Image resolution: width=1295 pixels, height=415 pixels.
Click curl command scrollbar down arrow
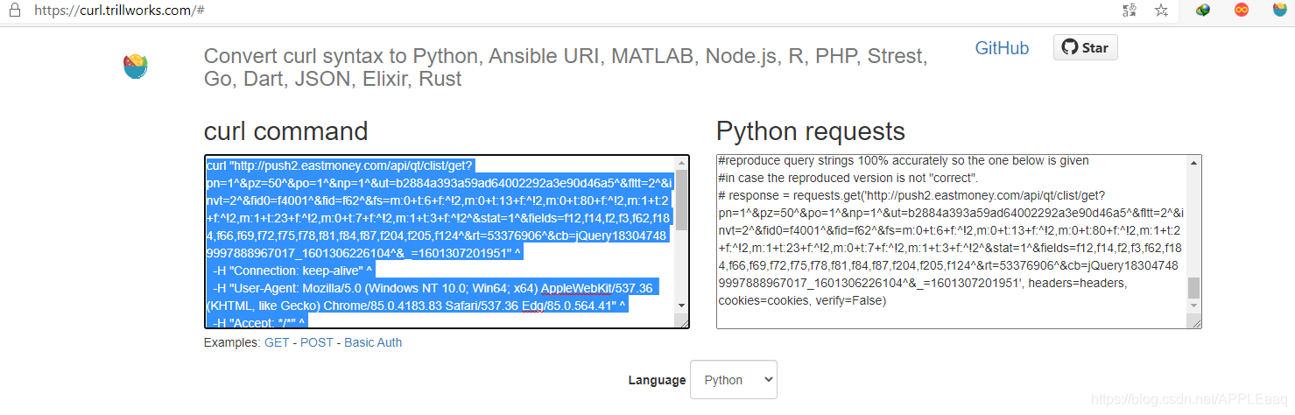(682, 305)
